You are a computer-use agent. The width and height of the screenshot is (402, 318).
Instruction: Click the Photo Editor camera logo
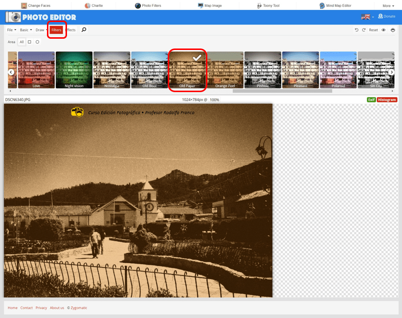[x=14, y=17]
